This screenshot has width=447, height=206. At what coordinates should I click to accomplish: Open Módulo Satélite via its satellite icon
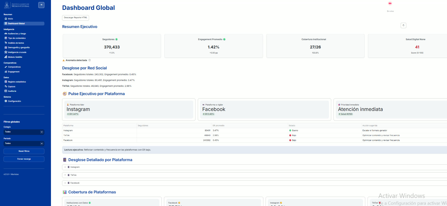(x=6, y=57)
